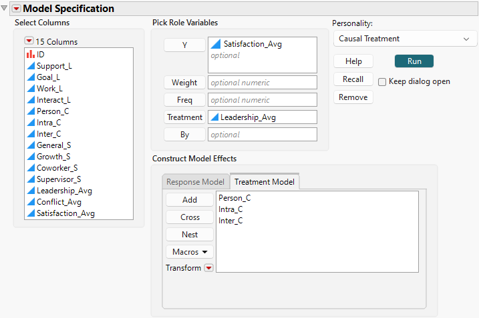Image resolution: width=479 pixels, height=318 pixels.
Task: Click the Treatment role button
Action: [x=184, y=117]
